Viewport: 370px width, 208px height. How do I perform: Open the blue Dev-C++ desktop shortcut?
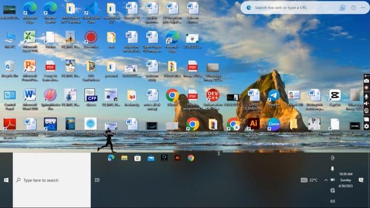pos(50,127)
